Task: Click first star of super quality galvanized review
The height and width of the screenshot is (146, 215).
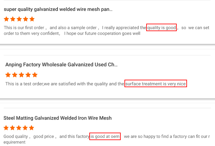Action: pos(7,19)
